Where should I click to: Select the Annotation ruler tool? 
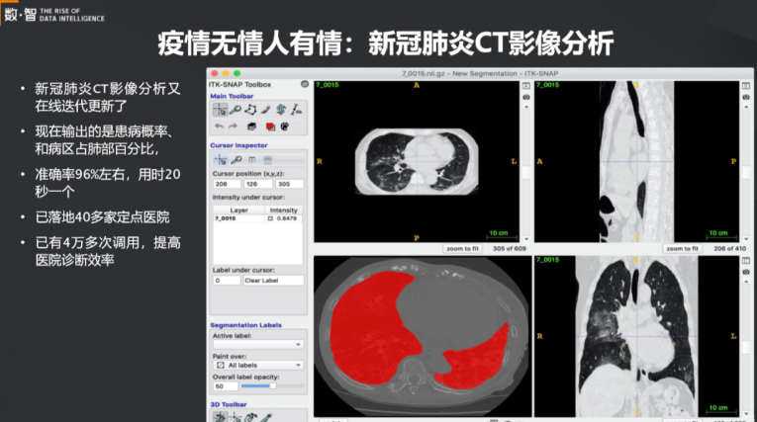tap(297, 110)
